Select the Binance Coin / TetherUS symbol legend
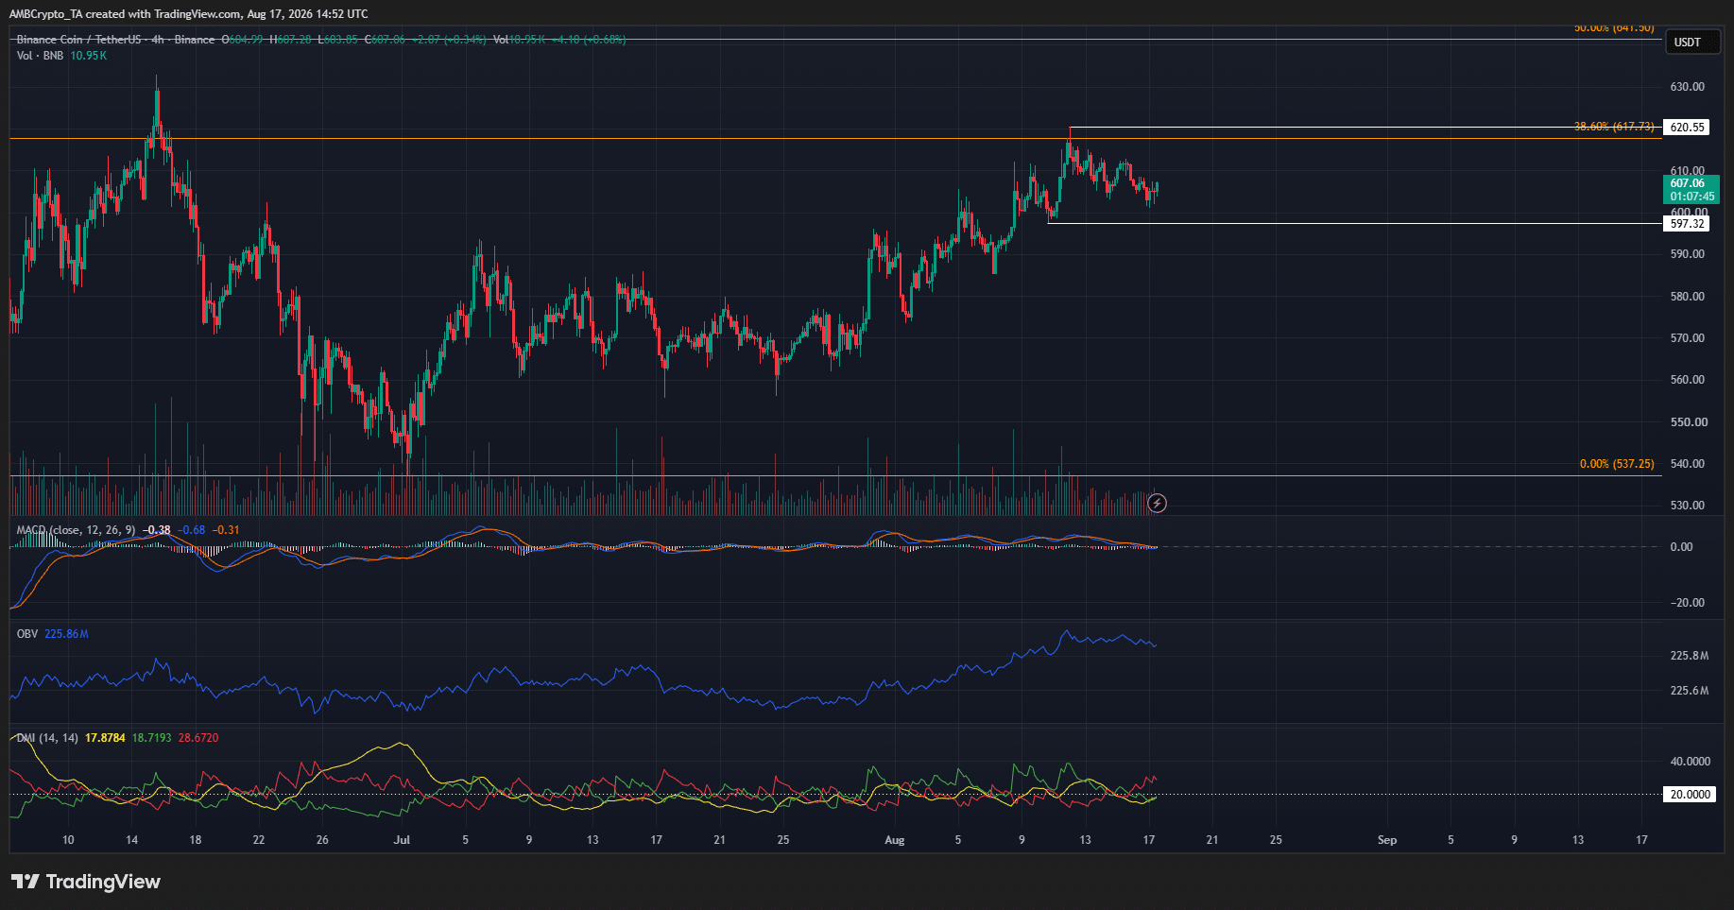Image resolution: width=1734 pixels, height=910 pixels. coord(115,40)
